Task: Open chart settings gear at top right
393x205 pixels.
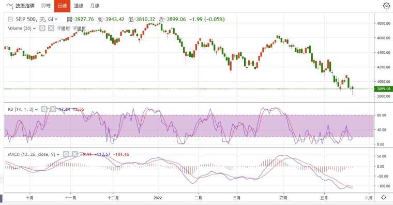Action: 386,6
